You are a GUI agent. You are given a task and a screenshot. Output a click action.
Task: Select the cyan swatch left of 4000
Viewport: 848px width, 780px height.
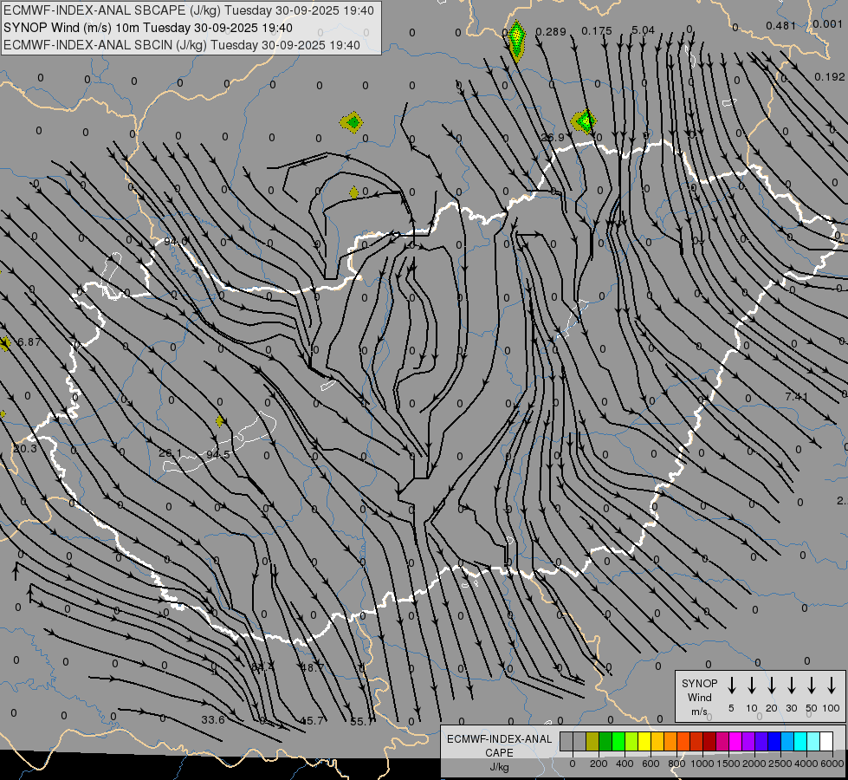799,742
